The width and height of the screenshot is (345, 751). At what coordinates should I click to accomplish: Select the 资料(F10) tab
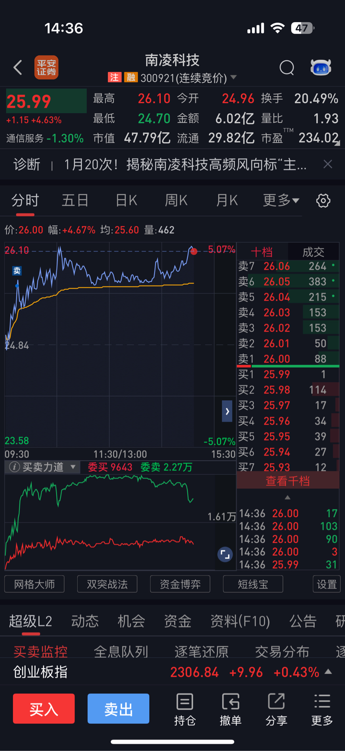240,621
